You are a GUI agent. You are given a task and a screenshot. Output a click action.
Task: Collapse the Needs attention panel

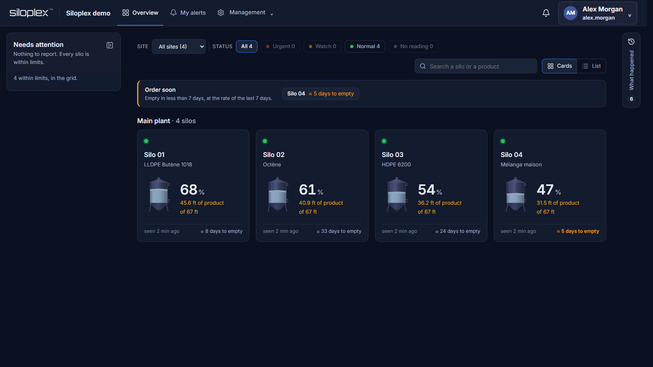coord(110,45)
